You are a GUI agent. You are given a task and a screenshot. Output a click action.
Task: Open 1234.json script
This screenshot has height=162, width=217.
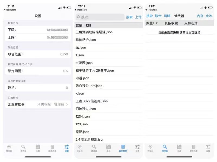click(109, 117)
